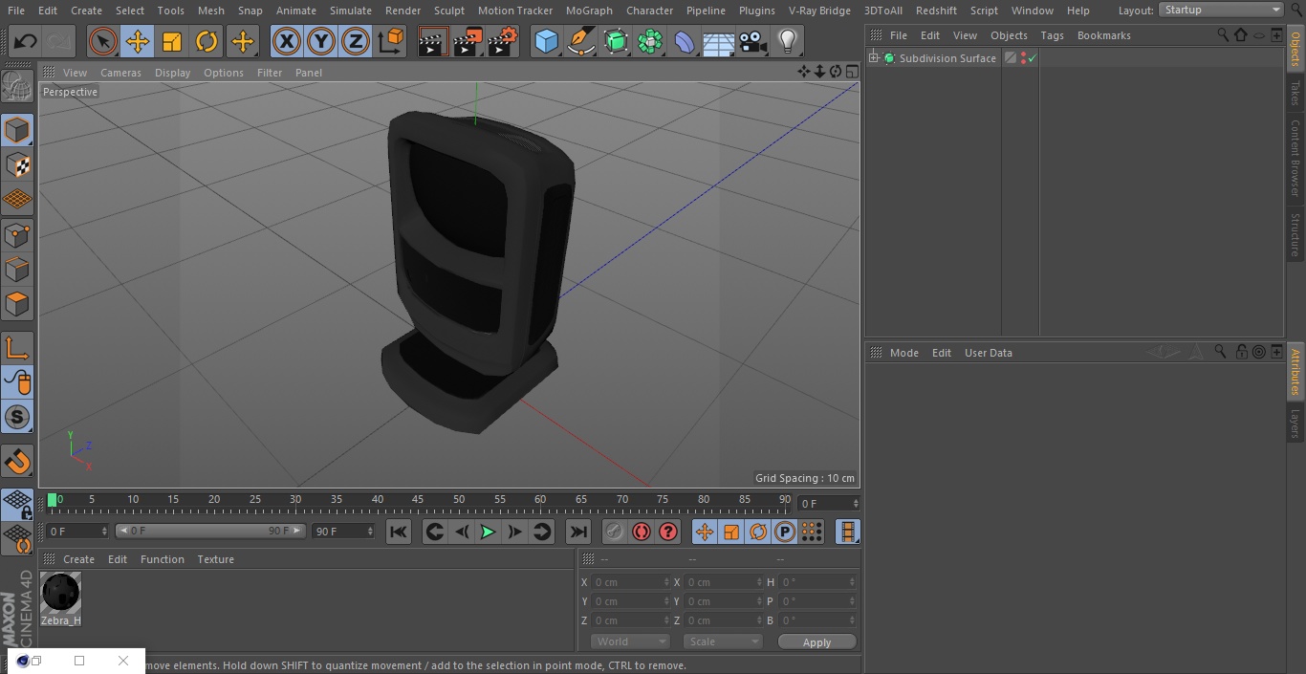This screenshot has height=674, width=1306.
Task: Toggle Z axis lock
Action: coord(356,41)
